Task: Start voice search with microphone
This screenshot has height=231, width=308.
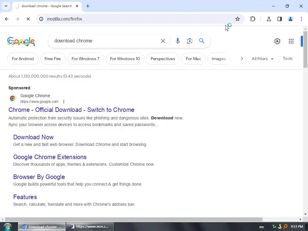Action: (x=177, y=41)
